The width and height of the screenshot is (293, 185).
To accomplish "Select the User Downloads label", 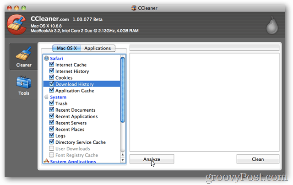I will (x=73, y=149).
